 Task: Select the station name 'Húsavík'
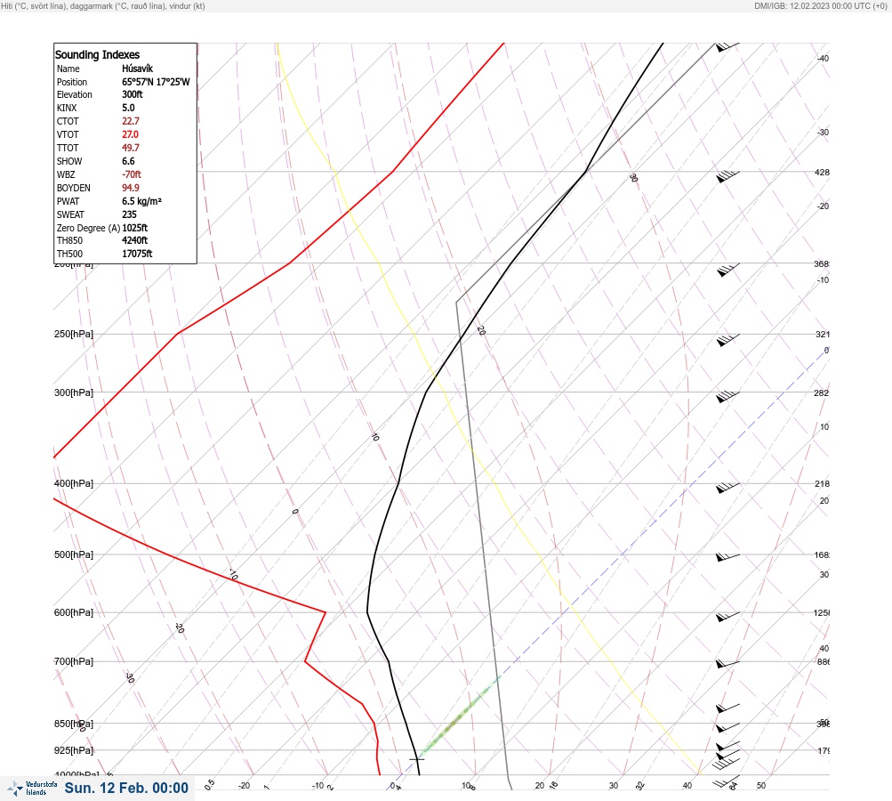point(137,69)
